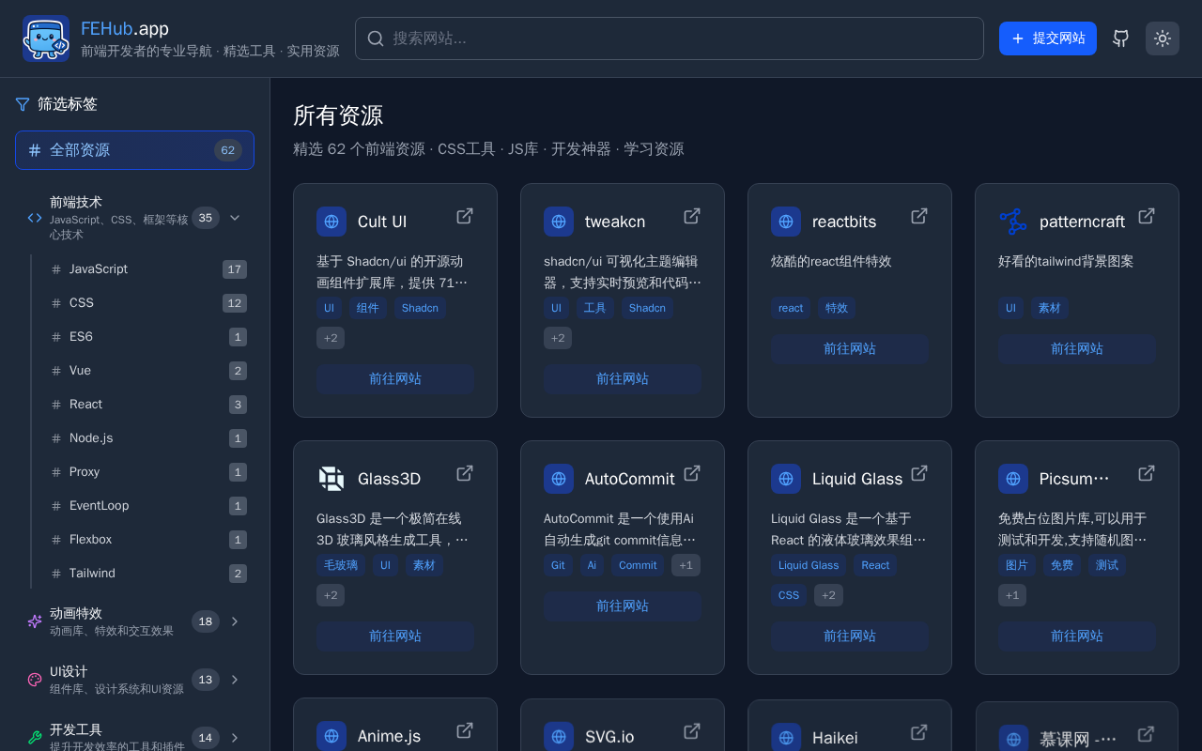
Task: Expand the 开发工具 category chevron
Action: click(235, 738)
